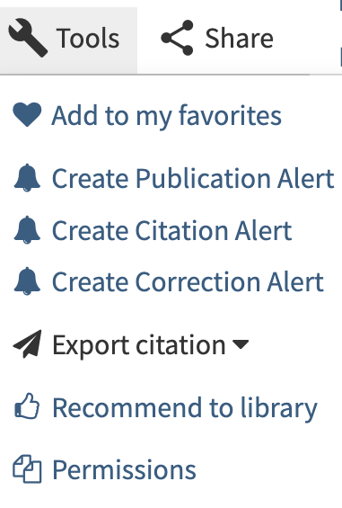This screenshot has width=342, height=508.
Task: Click the bell icon beside Create Correction Alert
Action: 27,281
